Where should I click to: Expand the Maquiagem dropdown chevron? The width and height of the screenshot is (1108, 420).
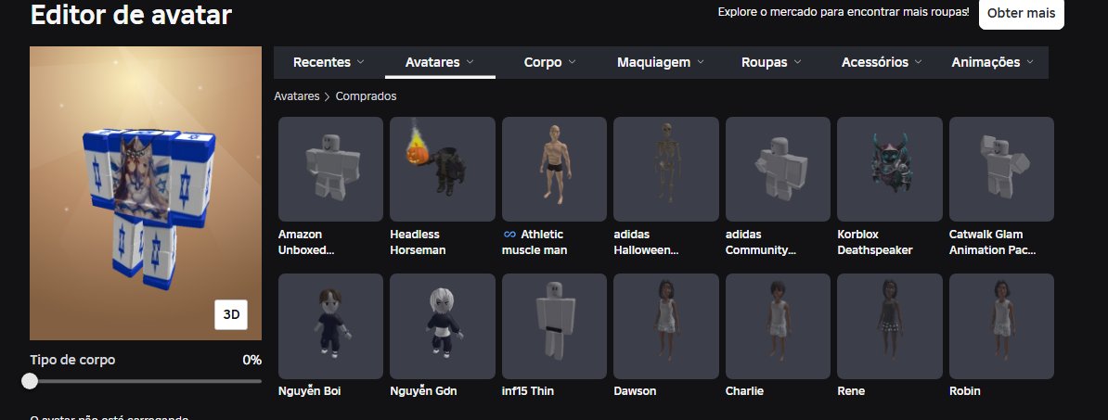pos(701,62)
